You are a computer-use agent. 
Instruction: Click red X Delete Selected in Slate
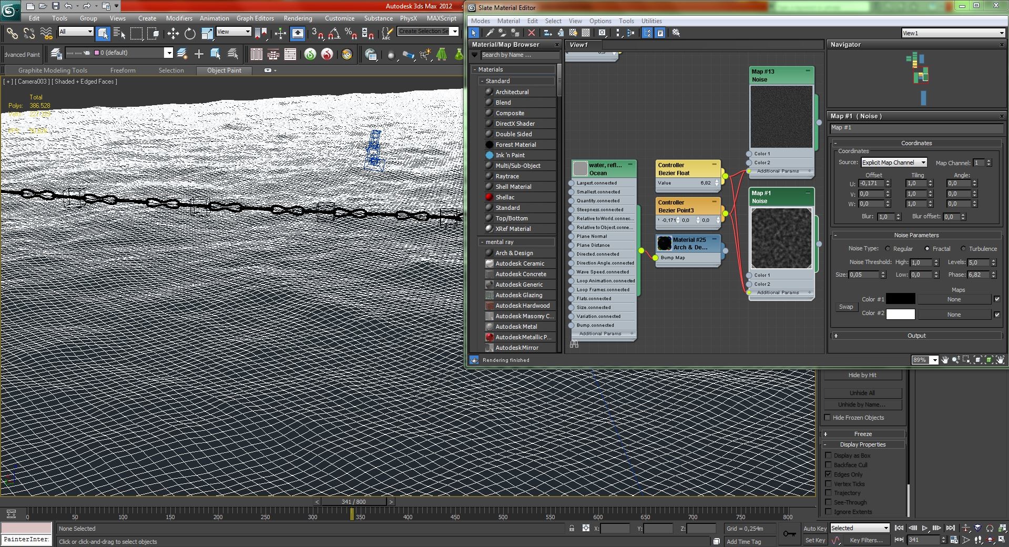pos(532,33)
